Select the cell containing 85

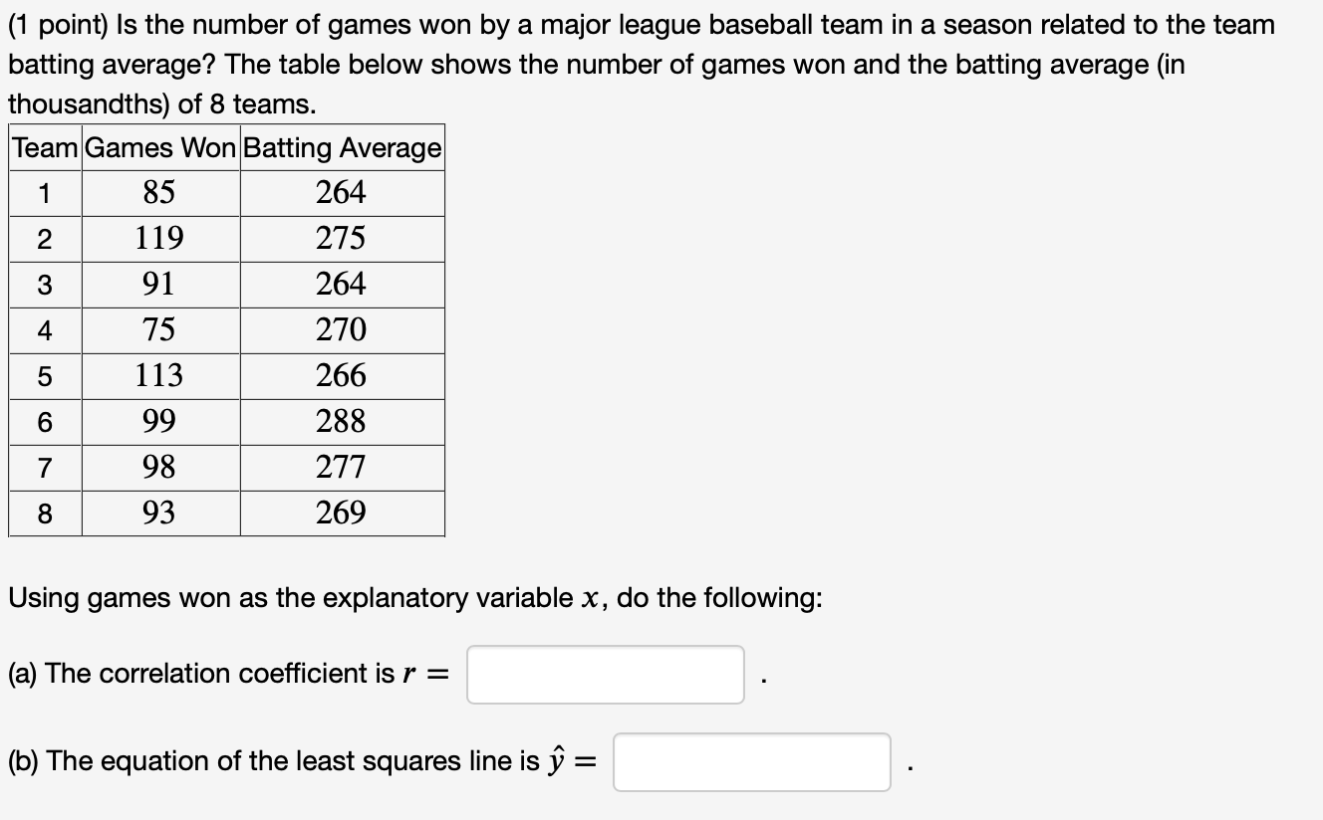(158, 193)
